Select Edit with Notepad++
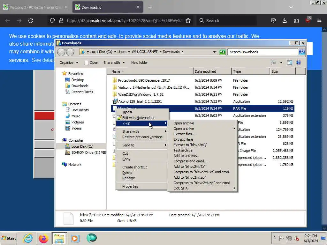 pos(142,118)
